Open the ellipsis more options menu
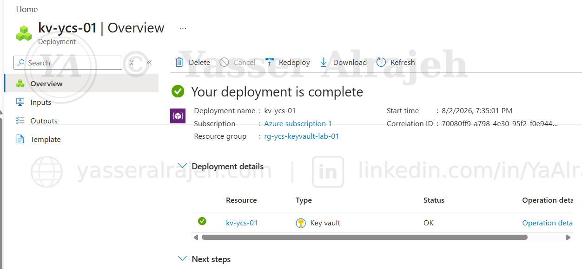The image size is (582, 269). [183, 28]
